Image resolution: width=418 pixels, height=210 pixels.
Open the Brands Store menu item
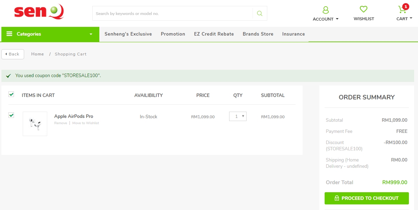click(x=258, y=34)
